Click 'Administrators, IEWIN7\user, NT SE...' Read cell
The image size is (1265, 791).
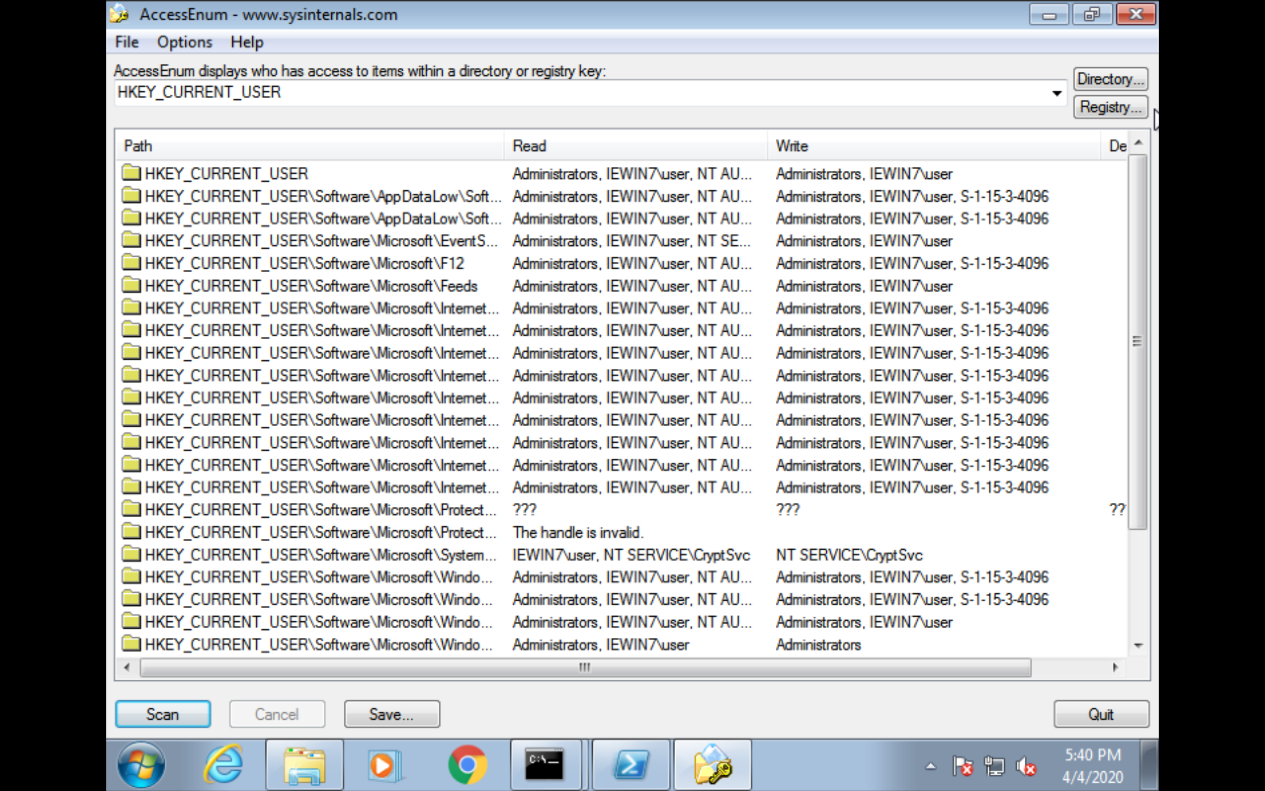(x=632, y=241)
